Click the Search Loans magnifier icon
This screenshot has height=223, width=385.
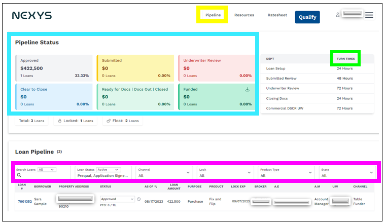pos(19,175)
